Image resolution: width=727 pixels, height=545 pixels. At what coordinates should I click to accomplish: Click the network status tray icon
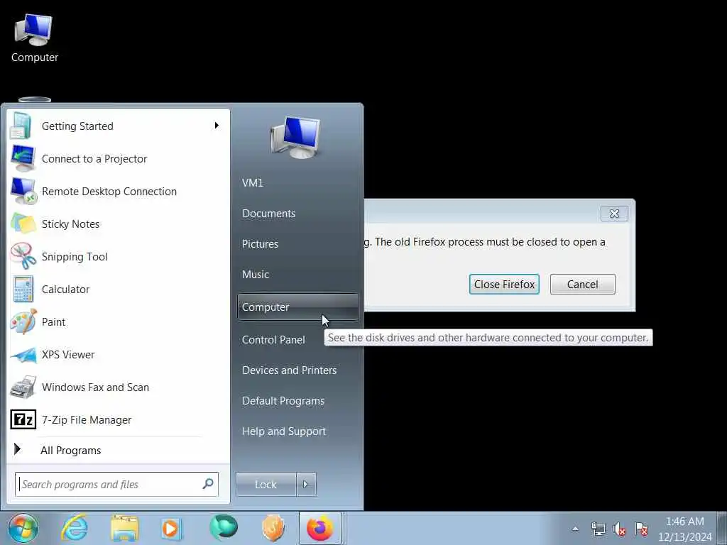[x=598, y=529]
